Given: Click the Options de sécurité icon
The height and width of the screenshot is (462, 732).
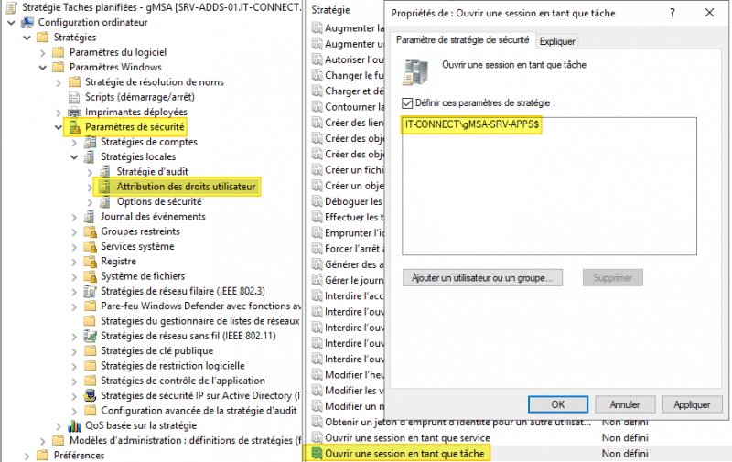Looking at the screenshot, I should pos(105,201).
